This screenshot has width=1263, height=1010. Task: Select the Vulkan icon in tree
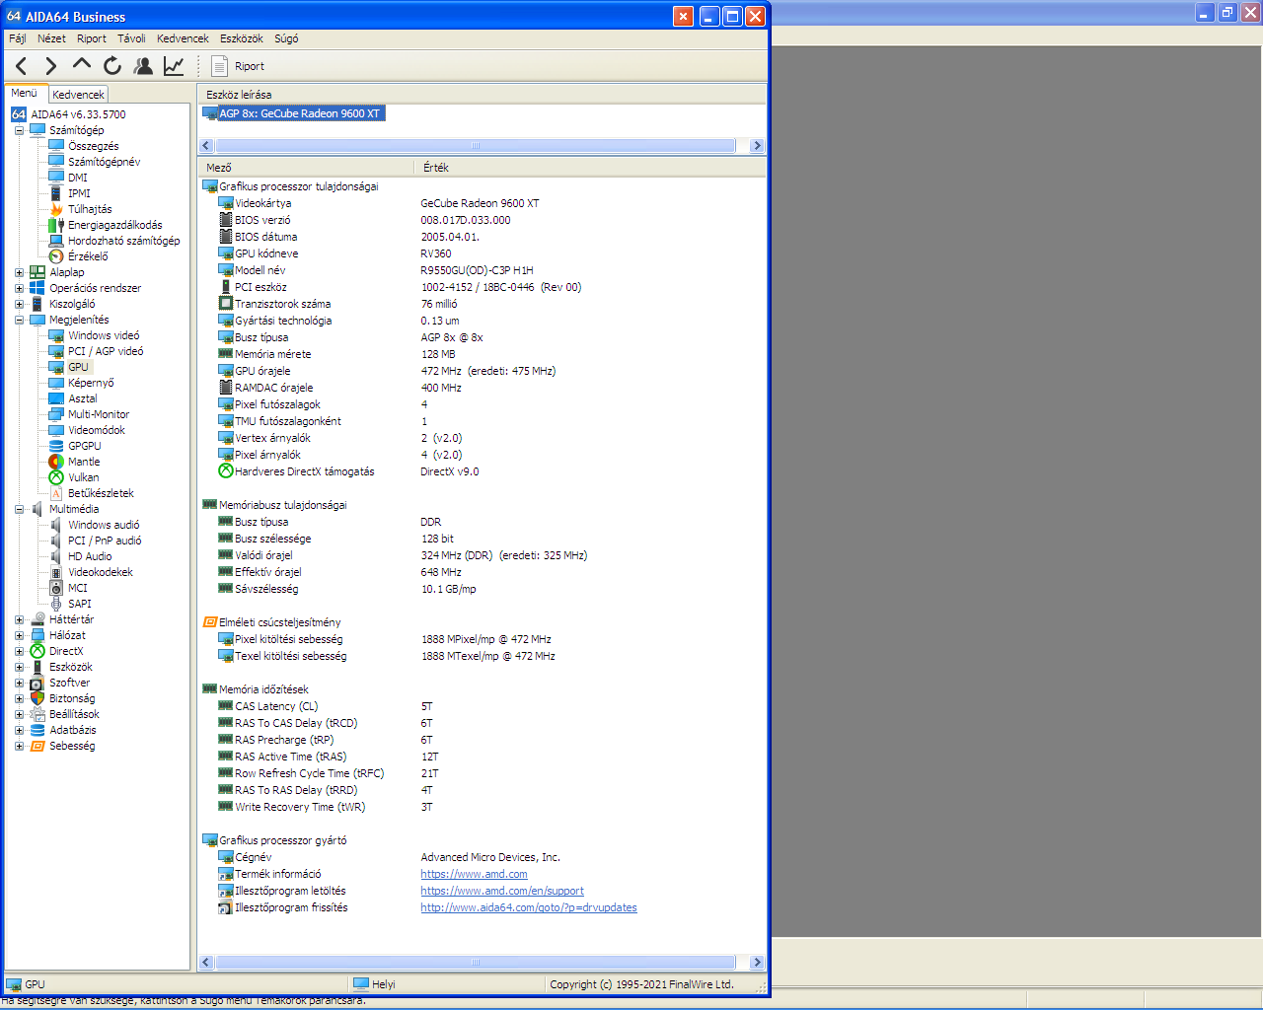tap(56, 477)
